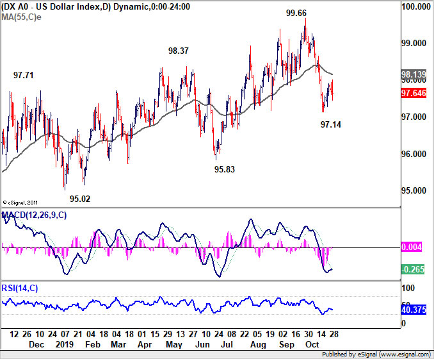Select the 97.14 low annotation
Image resolution: width=434 pixels, height=359 pixels.
tap(331, 124)
